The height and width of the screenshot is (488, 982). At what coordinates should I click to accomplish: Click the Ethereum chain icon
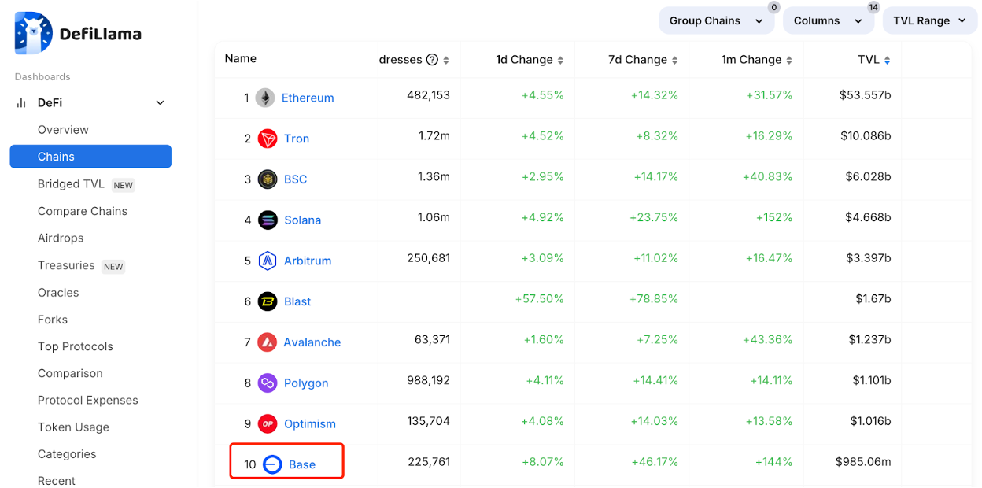tap(265, 98)
